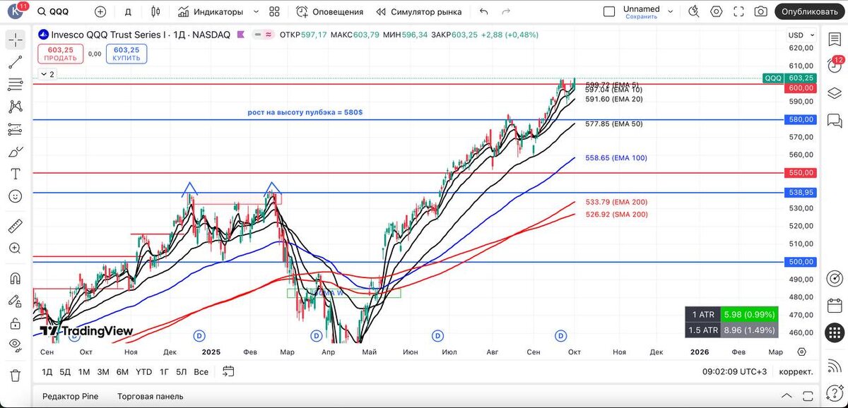Screen dimensions: 848x408
Task: Toggle layout setup square icon
Action: (x=609, y=12)
